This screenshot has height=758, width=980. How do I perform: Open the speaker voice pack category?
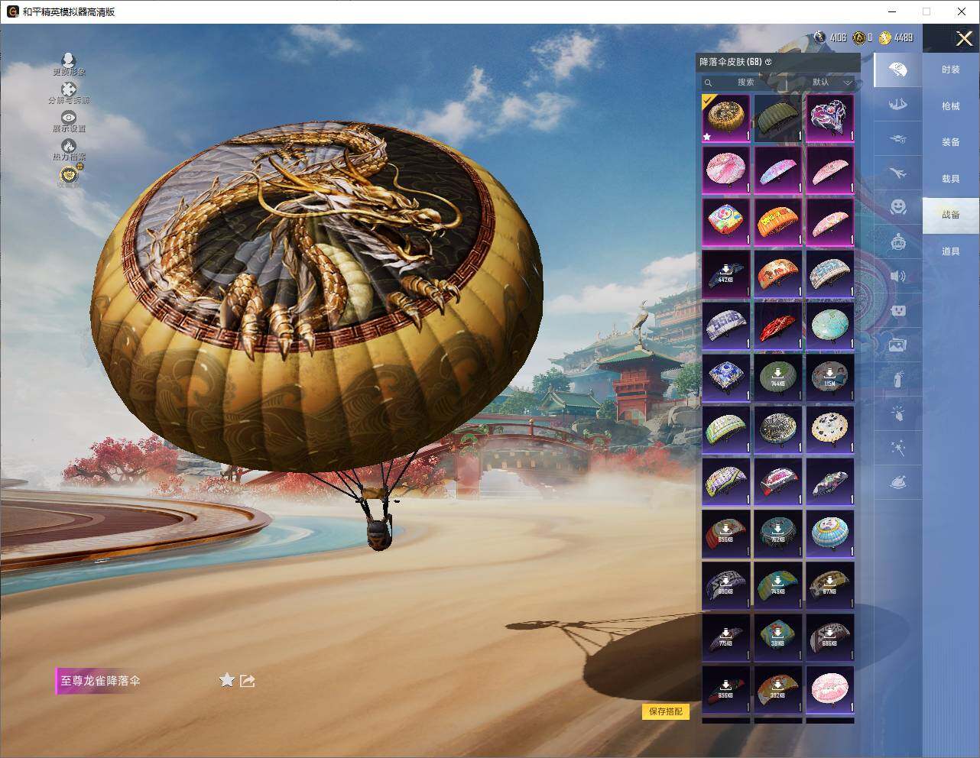(x=898, y=276)
